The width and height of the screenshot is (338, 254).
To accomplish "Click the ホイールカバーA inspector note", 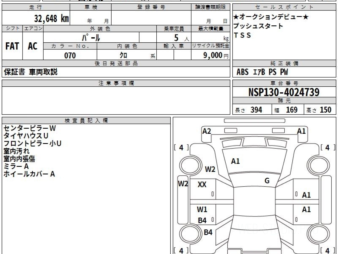I will point(29,174).
